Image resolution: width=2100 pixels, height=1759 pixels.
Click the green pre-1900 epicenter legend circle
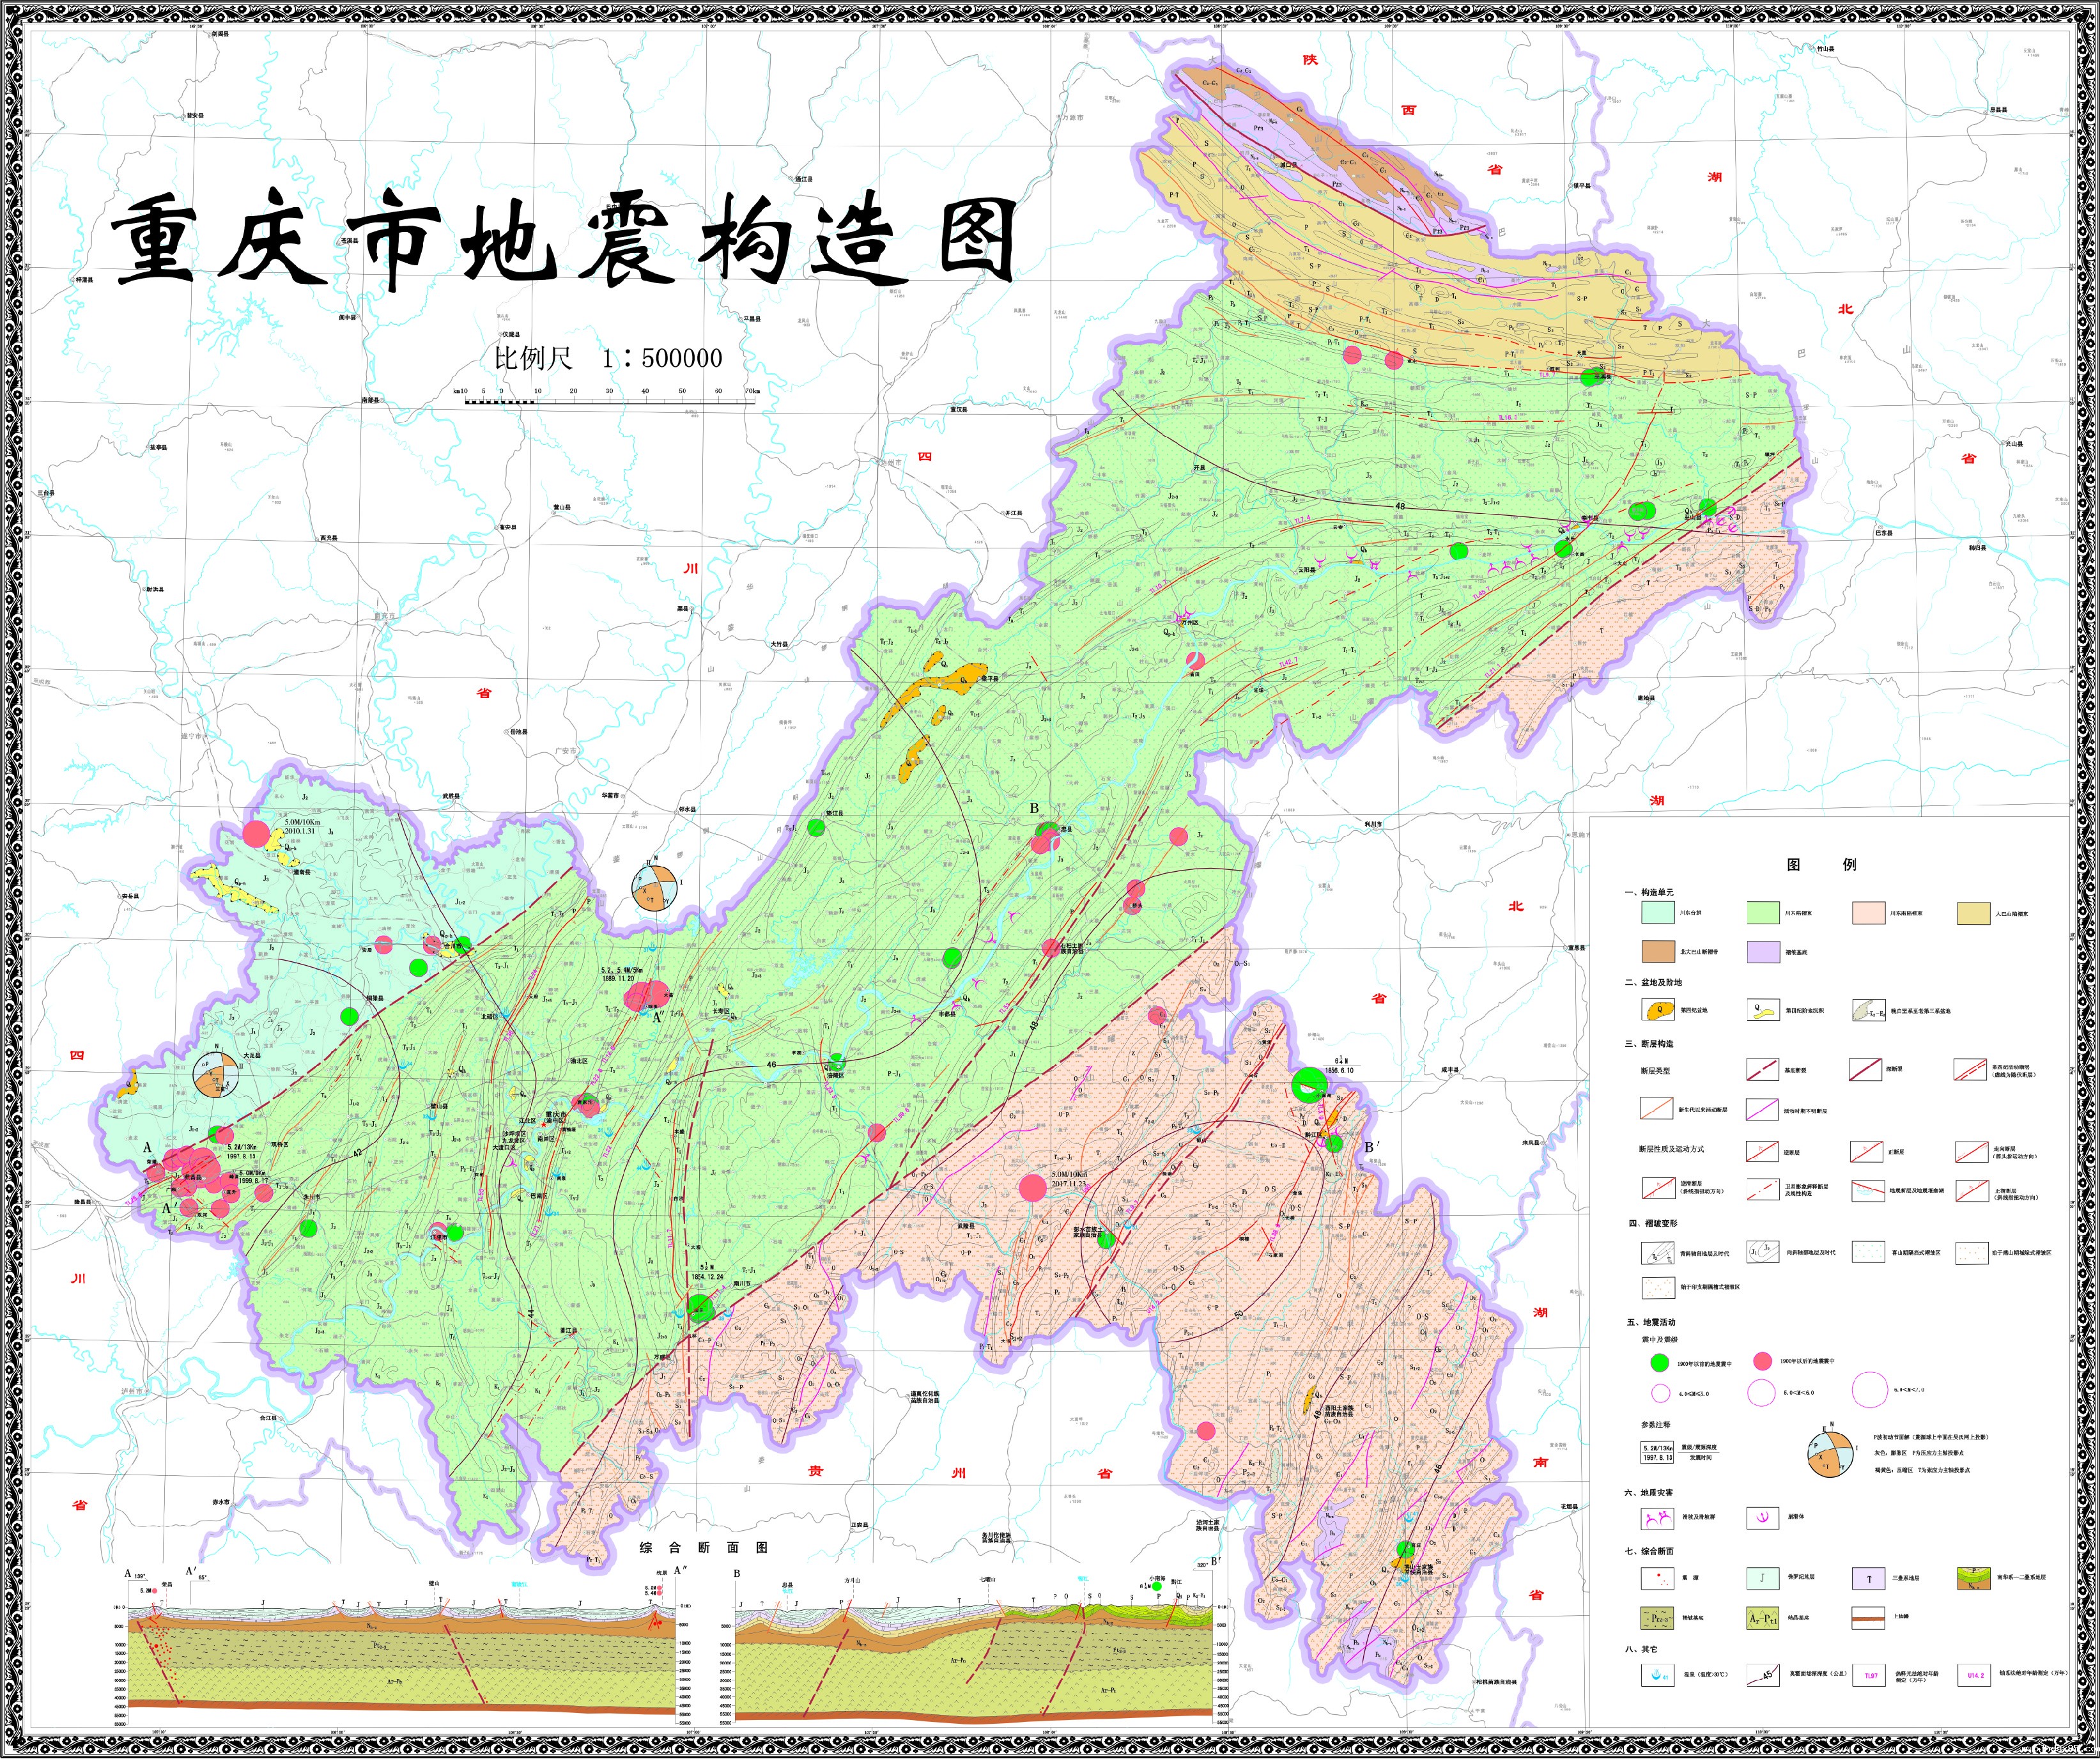(x=1659, y=1362)
